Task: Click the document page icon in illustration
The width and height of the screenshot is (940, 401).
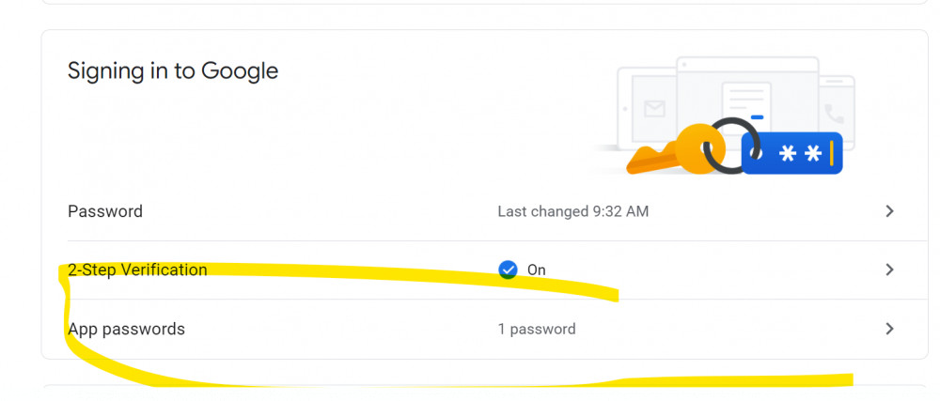Action: (x=745, y=105)
